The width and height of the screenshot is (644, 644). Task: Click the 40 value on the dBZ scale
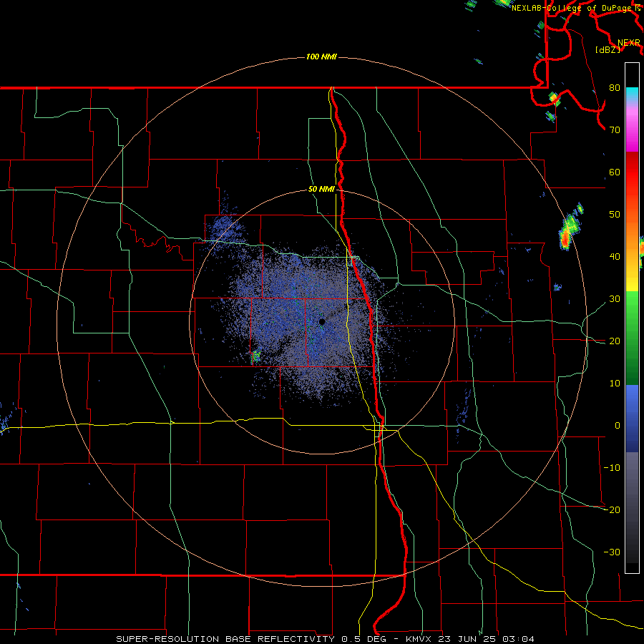pos(615,257)
